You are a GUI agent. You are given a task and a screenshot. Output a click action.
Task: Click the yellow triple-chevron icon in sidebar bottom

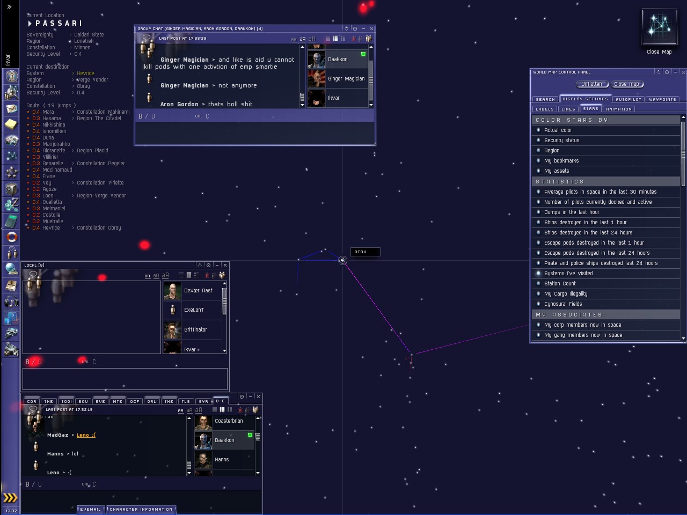[10, 498]
